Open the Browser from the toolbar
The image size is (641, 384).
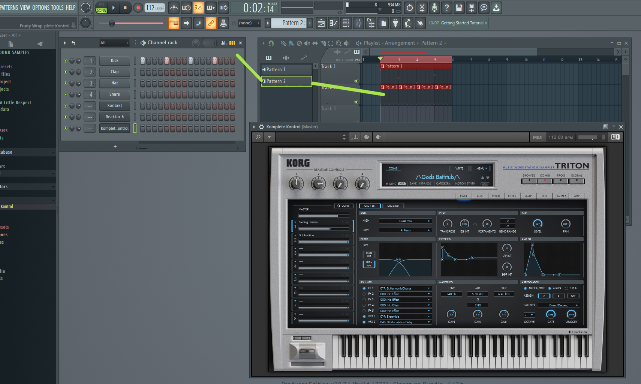371,23
